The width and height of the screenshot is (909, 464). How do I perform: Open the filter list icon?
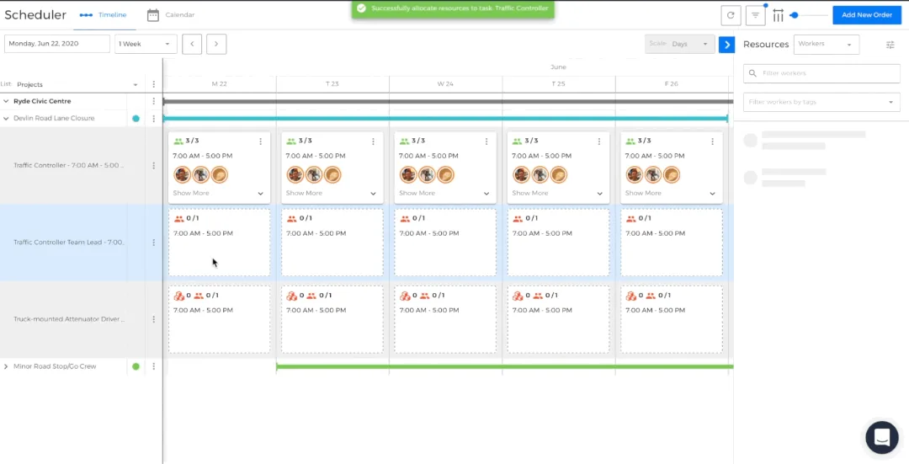[755, 15]
